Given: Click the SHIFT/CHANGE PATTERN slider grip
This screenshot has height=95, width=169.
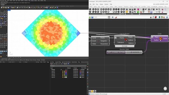Looking at the screenshot, I should tap(131, 52).
